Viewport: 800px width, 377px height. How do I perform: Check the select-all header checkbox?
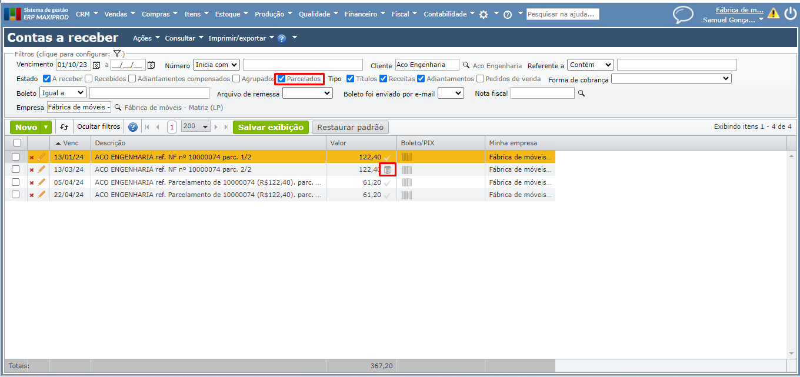[17, 142]
